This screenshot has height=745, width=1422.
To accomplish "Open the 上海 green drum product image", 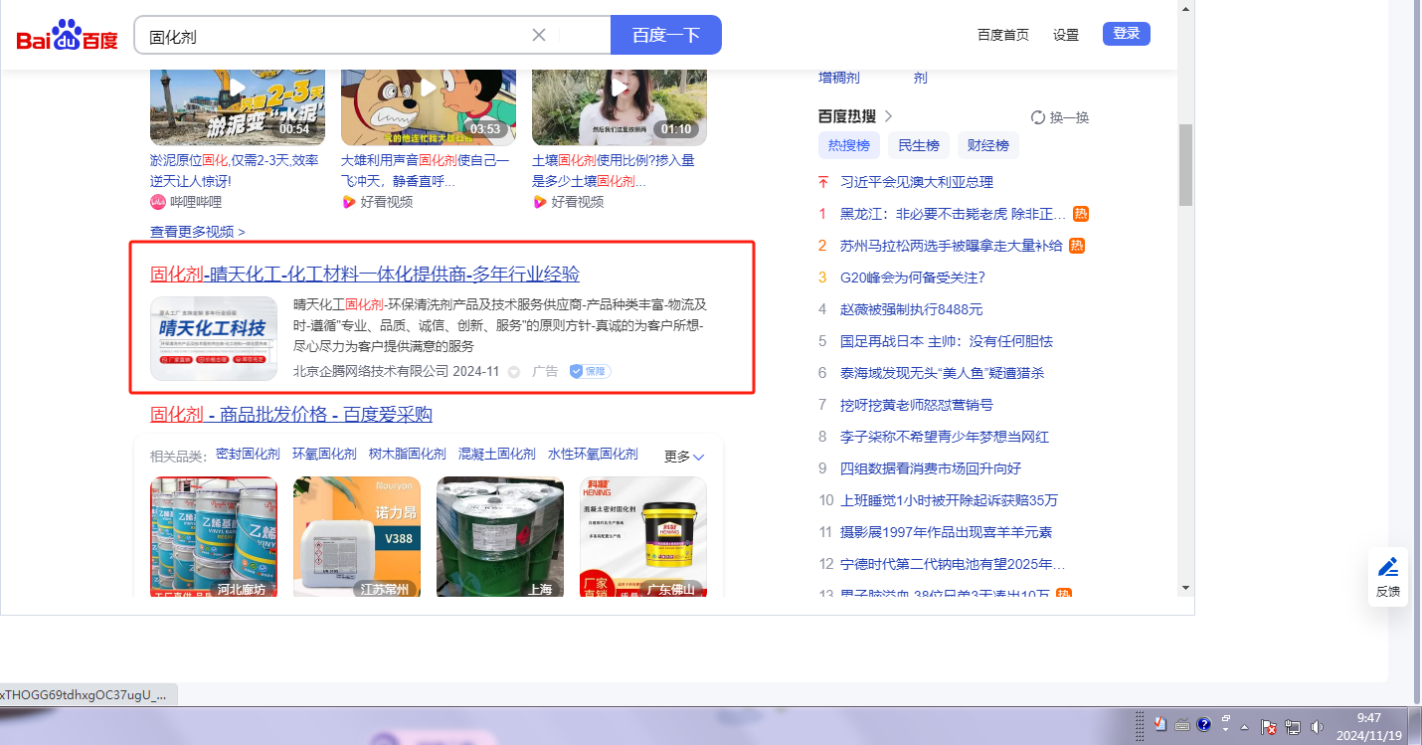I will (x=500, y=537).
